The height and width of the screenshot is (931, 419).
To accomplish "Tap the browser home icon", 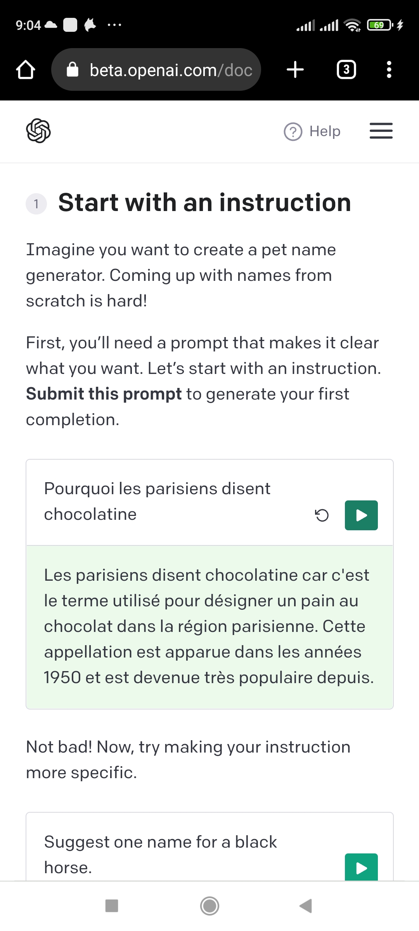I will click(26, 70).
